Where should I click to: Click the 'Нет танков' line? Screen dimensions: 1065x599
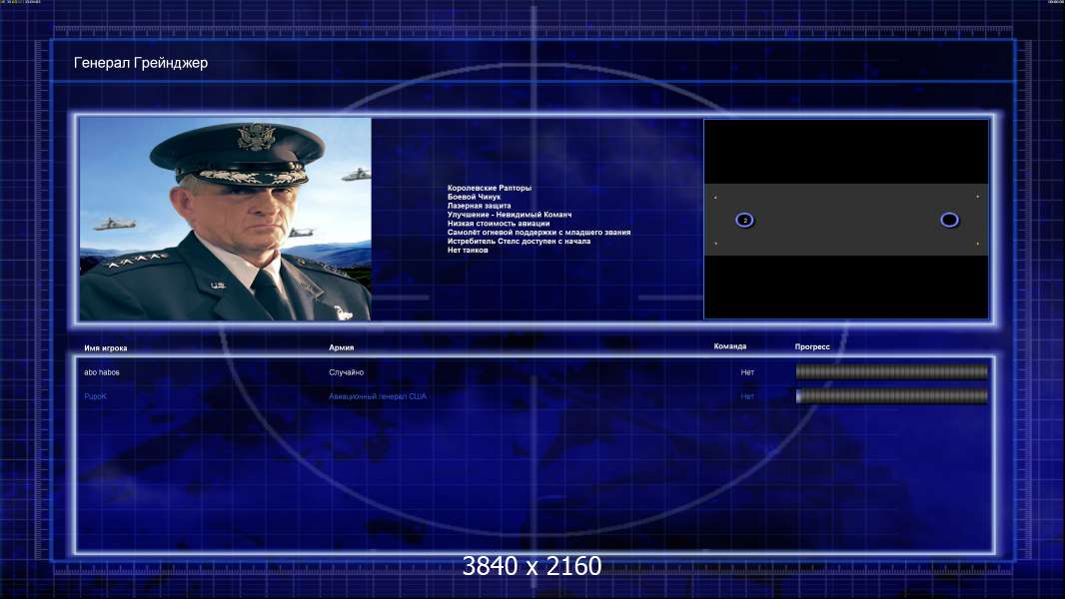pyautogui.click(x=468, y=250)
